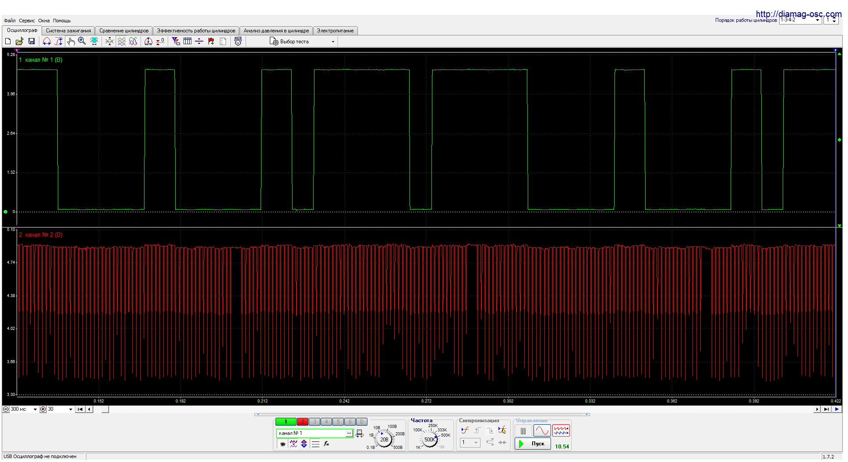
Task: Save the oscillogram with the floppy disk icon
Action: pyautogui.click(x=31, y=41)
